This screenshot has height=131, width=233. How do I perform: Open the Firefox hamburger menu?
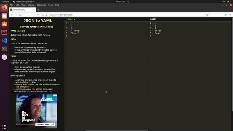tap(230, 15)
